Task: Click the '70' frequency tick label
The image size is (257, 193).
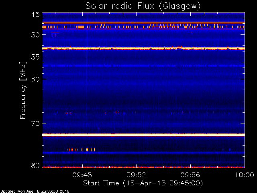Action: (35, 123)
